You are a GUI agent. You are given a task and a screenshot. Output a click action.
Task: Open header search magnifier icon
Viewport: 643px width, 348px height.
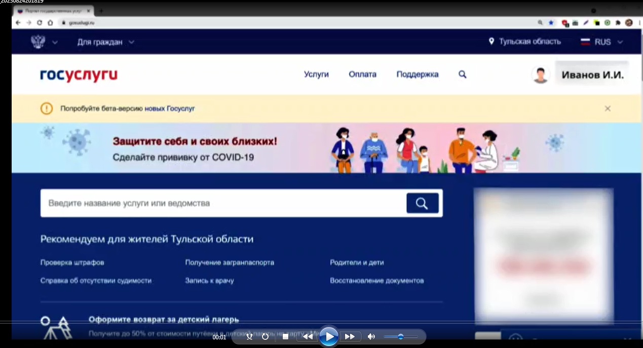tap(462, 74)
